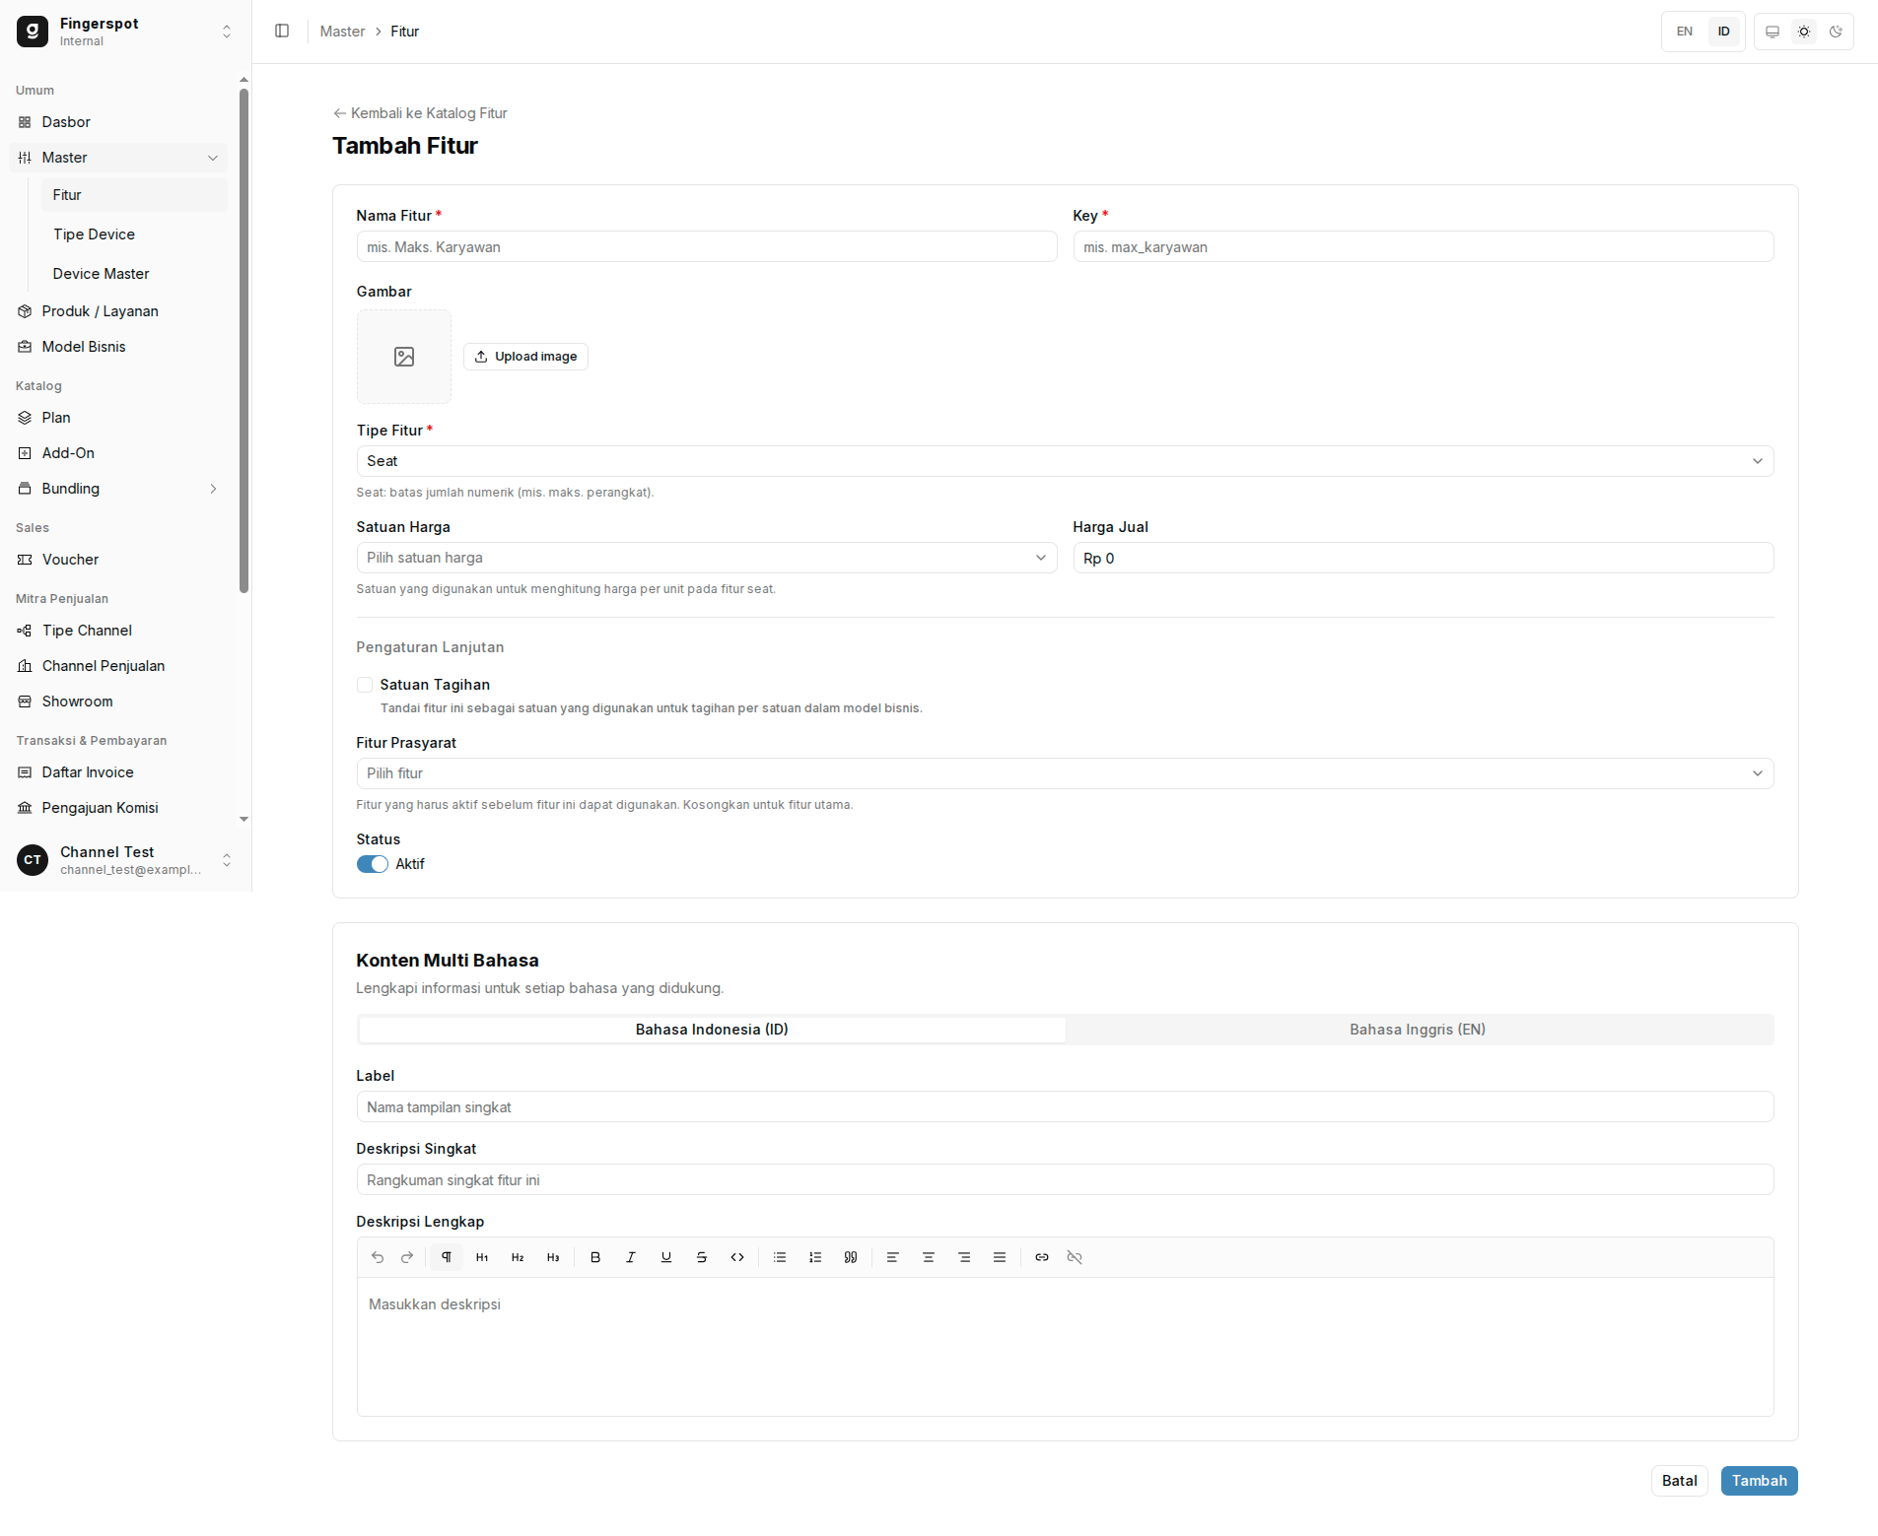Click the undo icon in editor toolbar
Screen dimensions: 1878x1536
(x=378, y=1257)
